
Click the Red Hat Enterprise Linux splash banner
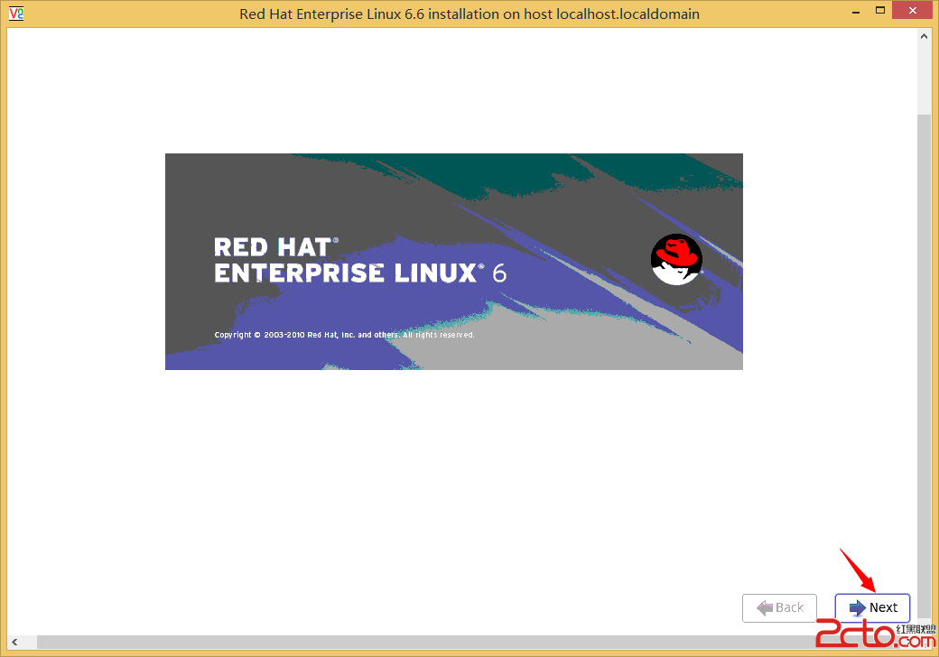click(x=454, y=262)
